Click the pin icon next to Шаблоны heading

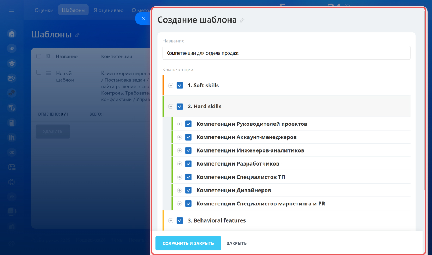pyautogui.click(x=77, y=35)
